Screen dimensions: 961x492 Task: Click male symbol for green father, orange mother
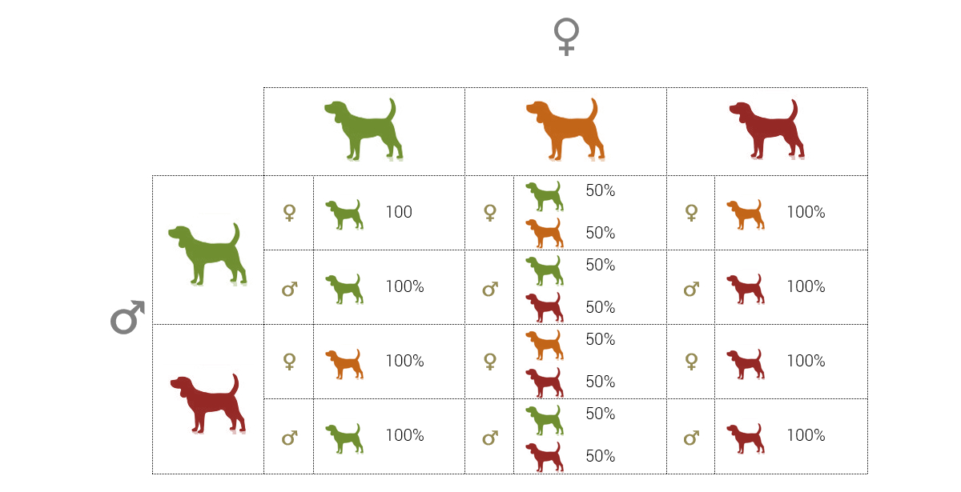[x=490, y=288]
